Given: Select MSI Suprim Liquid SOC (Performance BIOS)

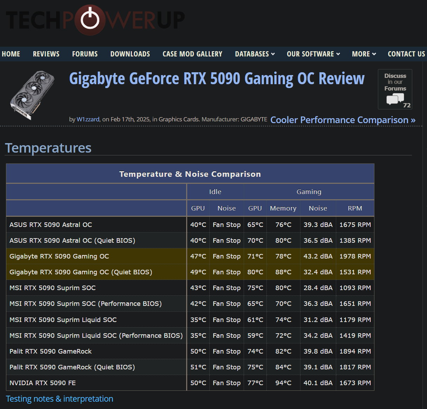Looking at the screenshot, I should 190,335.
